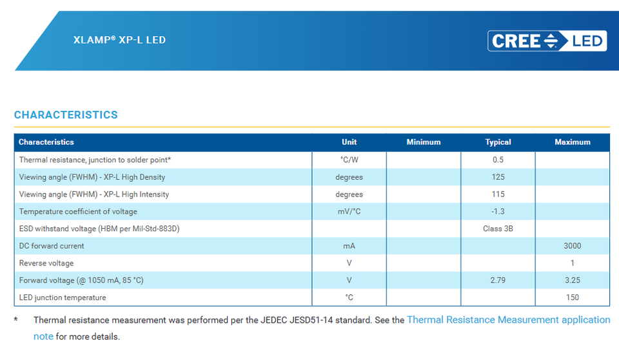Viewport: 619px width, 353px height.
Task: Select 'LED junction temperature' row label
Action: [63, 298]
